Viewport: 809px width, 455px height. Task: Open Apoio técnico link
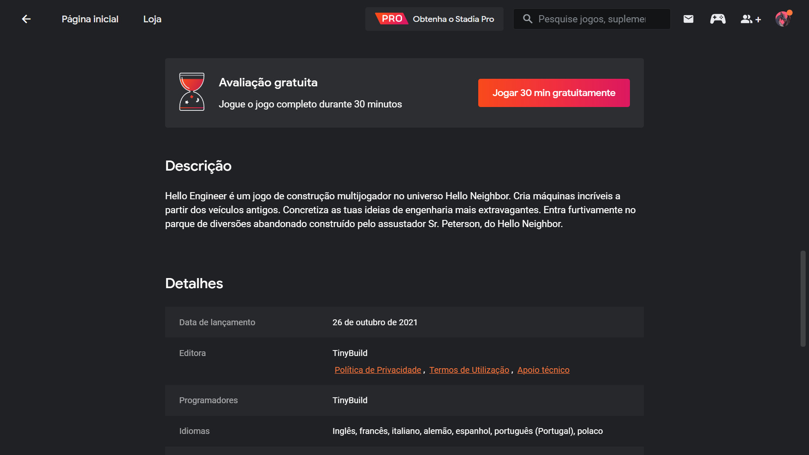[x=543, y=370]
